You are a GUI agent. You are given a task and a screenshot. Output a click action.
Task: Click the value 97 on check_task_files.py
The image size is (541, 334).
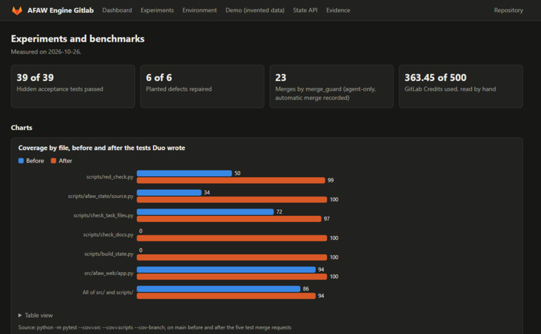point(327,219)
